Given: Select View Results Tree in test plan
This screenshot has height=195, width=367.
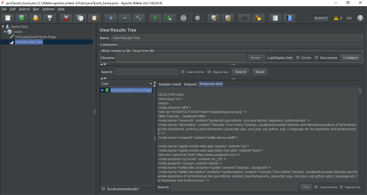Looking at the screenshot, I should click(29, 42).
